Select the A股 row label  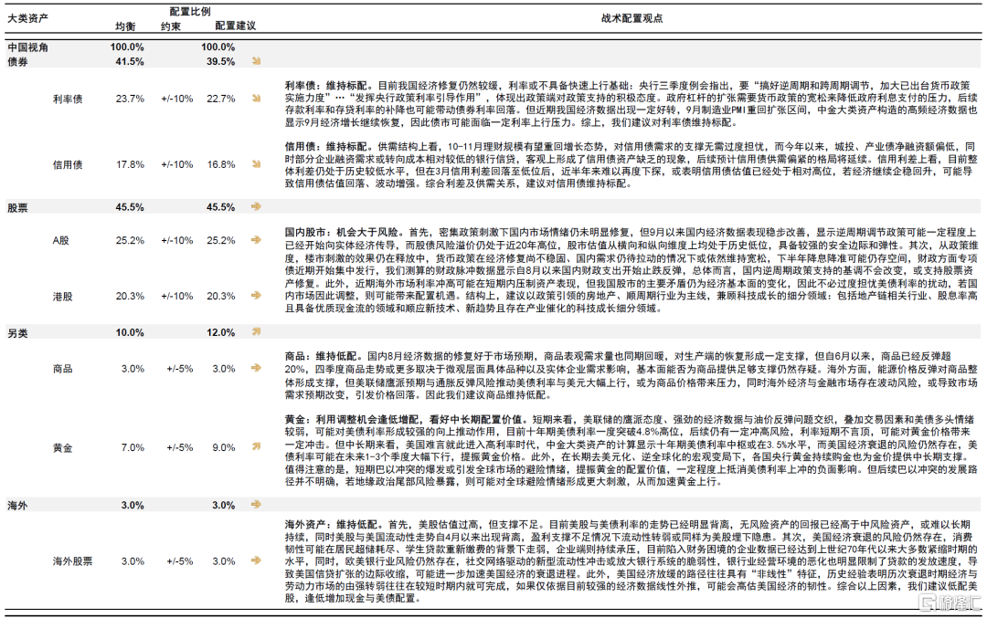(60, 240)
